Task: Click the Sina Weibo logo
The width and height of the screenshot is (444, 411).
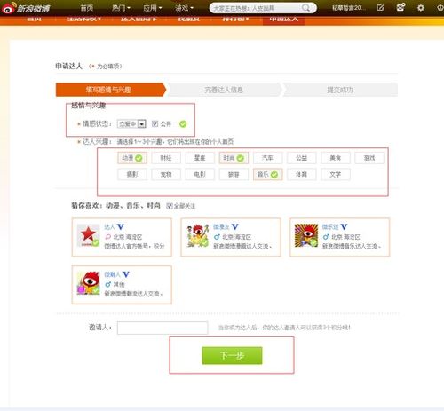Action: click(x=26, y=8)
